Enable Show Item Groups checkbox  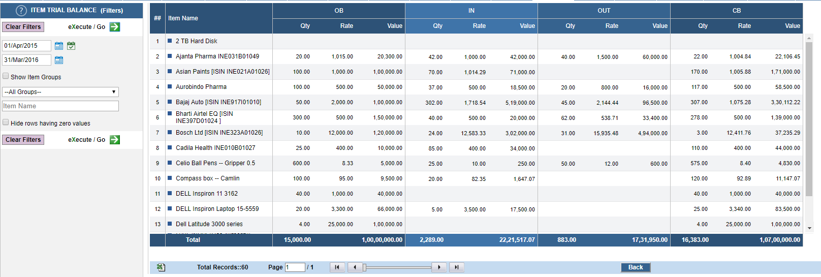click(x=6, y=76)
